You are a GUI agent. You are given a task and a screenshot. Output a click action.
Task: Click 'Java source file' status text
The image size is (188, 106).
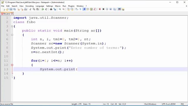(7, 104)
